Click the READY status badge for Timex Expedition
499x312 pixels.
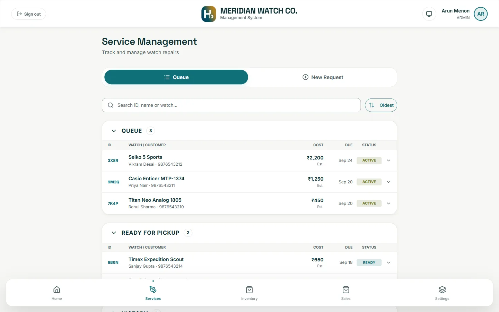369,262
